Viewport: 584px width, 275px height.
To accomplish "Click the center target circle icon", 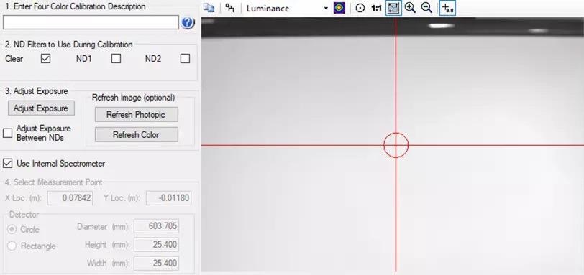I will (360, 8).
